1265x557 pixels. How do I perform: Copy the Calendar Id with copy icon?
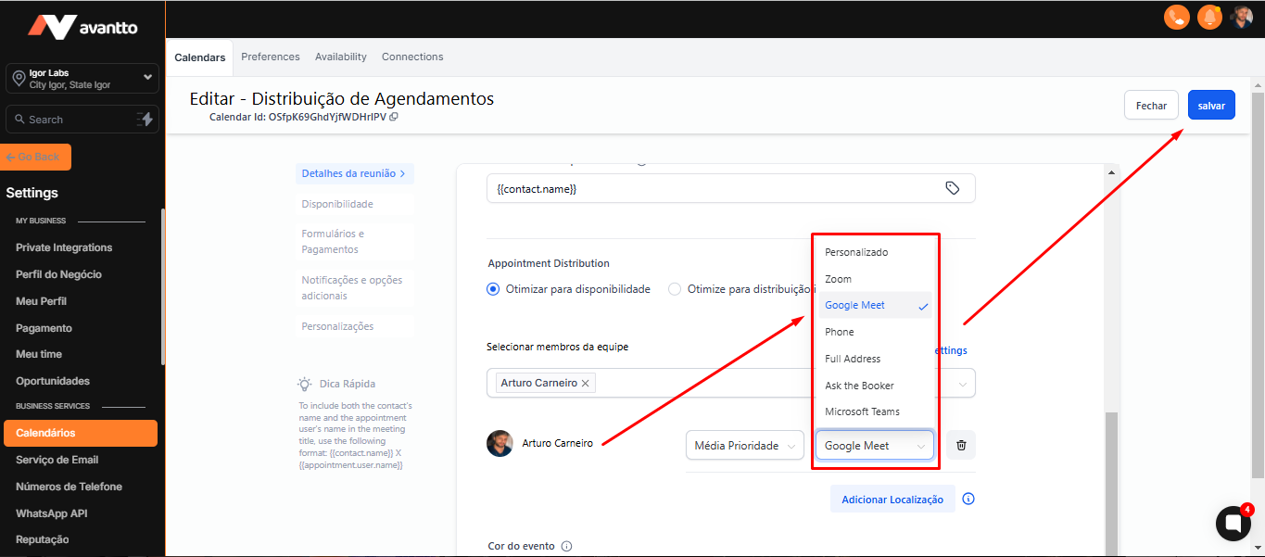click(394, 118)
